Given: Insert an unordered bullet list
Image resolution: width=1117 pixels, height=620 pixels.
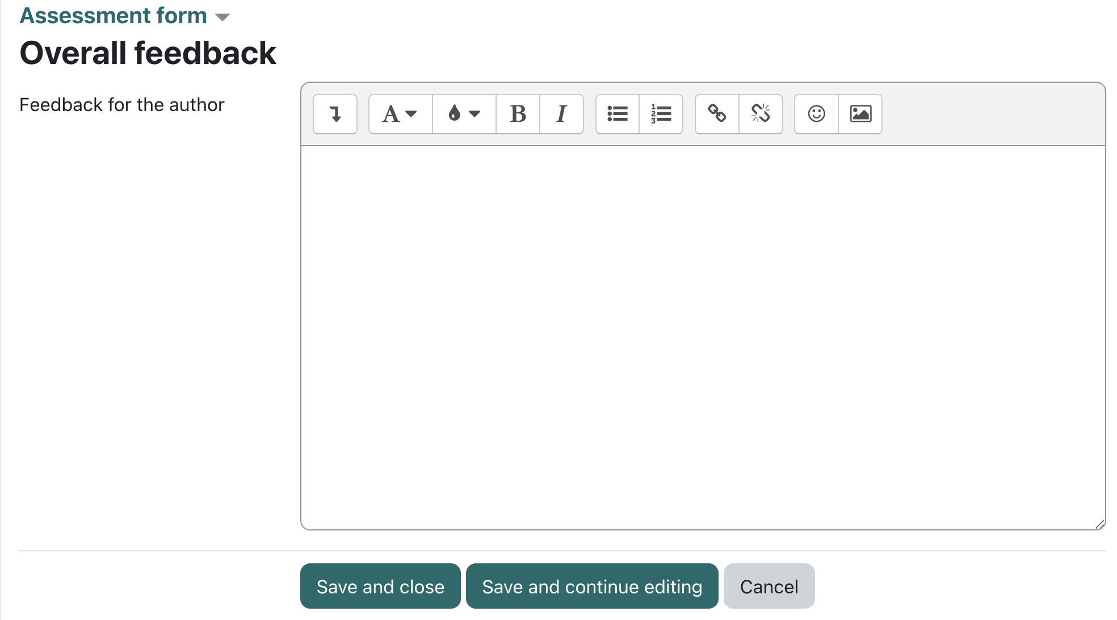Looking at the screenshot, I should [x=618, y=114].
